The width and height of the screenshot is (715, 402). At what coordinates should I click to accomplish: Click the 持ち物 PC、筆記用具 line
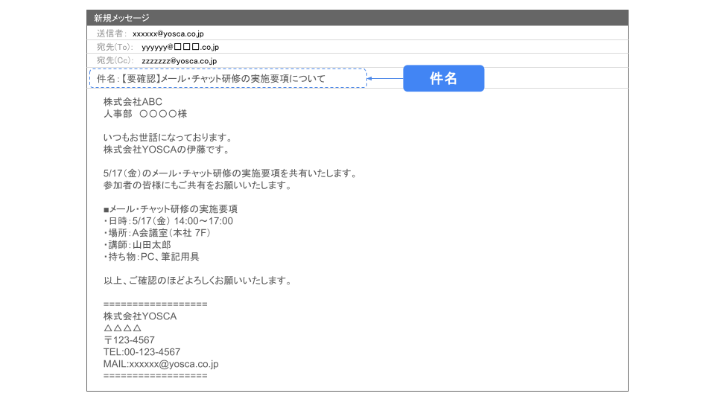click(x=151, y=257)
